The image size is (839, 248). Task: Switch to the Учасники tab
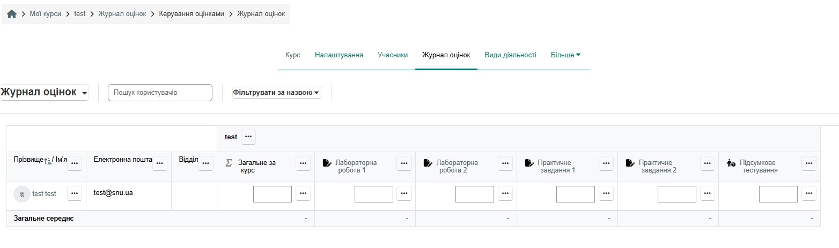[393, 55]
